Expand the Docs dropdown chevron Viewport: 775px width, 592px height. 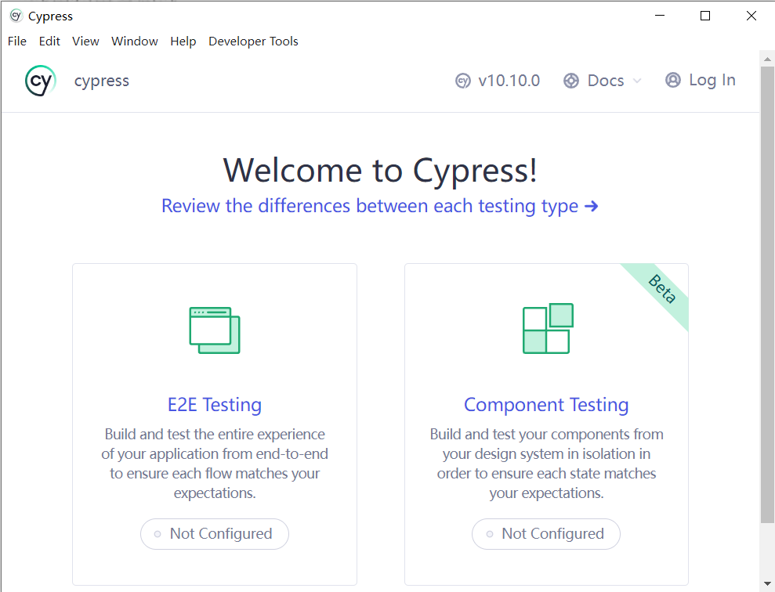point(637,81)
